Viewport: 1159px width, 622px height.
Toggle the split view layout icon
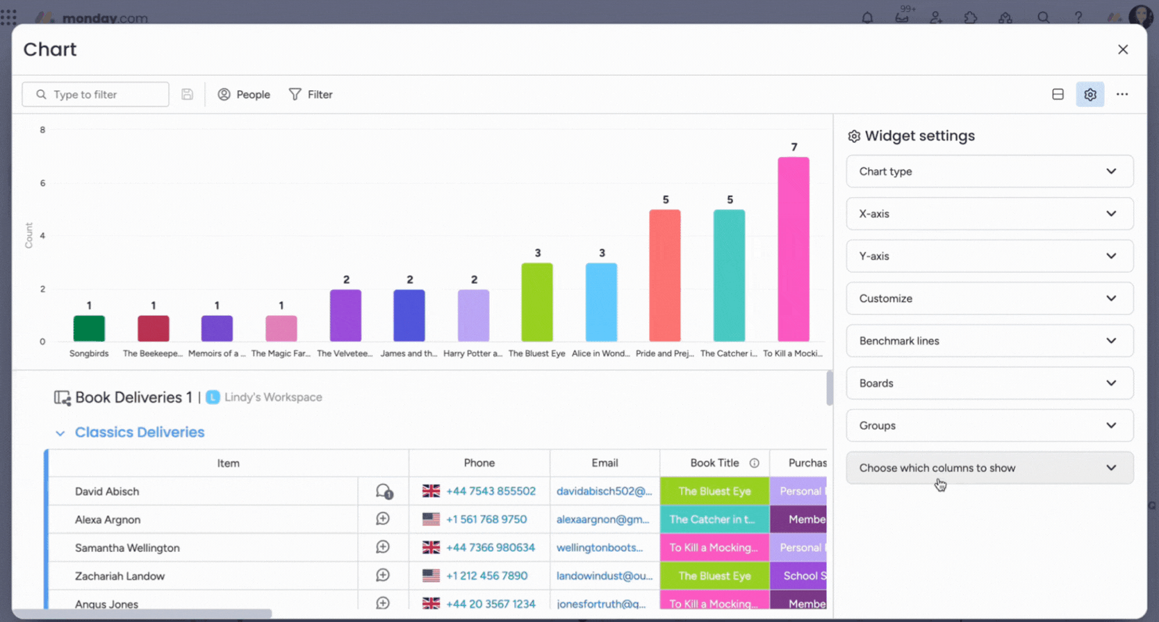(1058, 94)
